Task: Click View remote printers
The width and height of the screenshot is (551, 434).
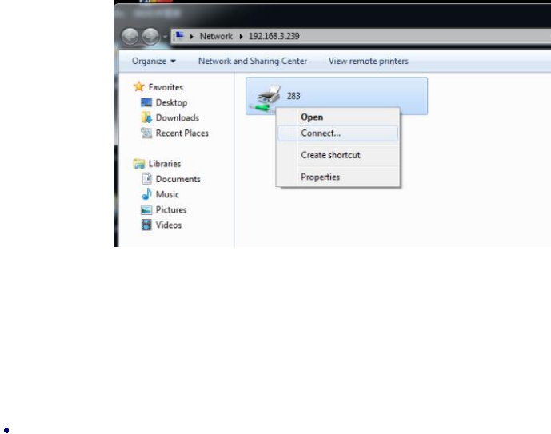Action: [x=369, y=61]
